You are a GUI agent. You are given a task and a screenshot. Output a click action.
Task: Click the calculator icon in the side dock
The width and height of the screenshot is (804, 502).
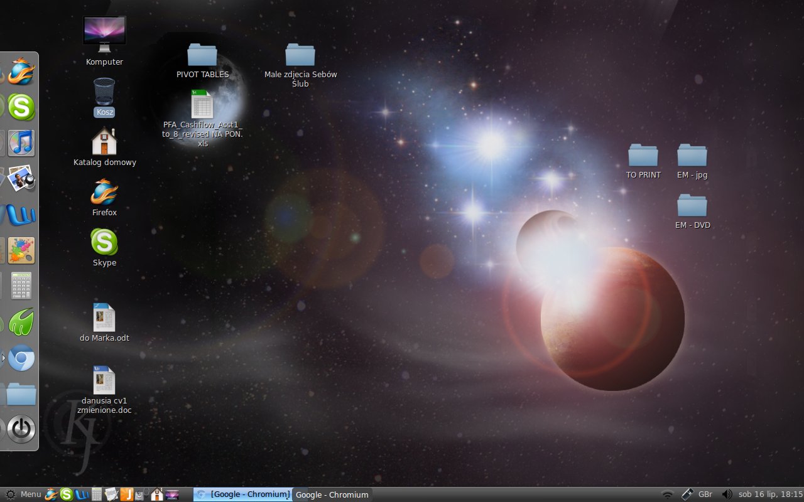21,286
